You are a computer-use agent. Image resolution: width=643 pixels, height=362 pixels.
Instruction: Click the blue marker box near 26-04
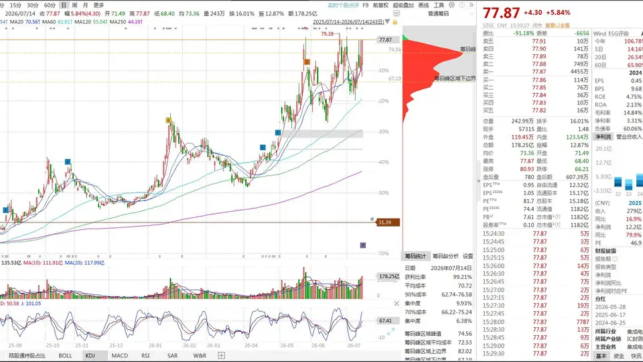(x=263, y=147)
